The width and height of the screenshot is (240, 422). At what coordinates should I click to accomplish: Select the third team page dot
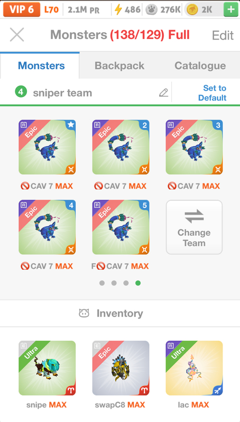pos(126,283)
